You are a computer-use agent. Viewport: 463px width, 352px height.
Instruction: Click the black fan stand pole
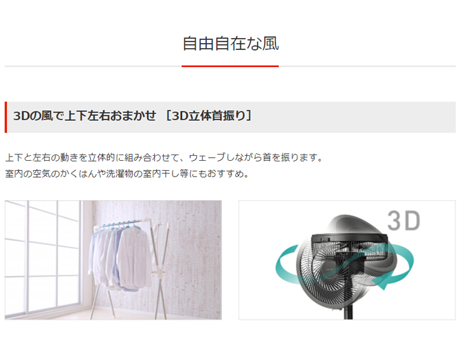[348, 313]
